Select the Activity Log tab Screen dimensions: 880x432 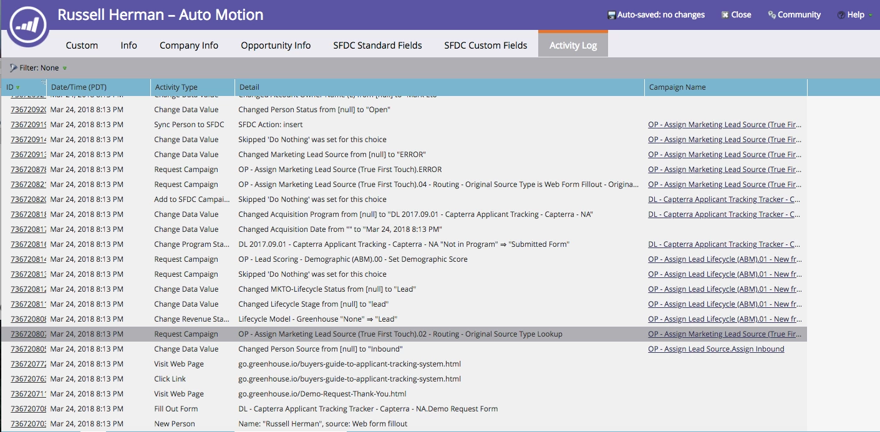(573, 45)
